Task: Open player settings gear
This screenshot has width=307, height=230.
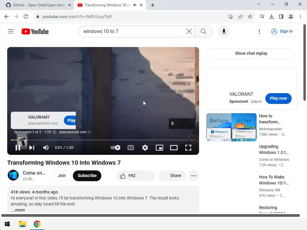Action: [145, 148]
